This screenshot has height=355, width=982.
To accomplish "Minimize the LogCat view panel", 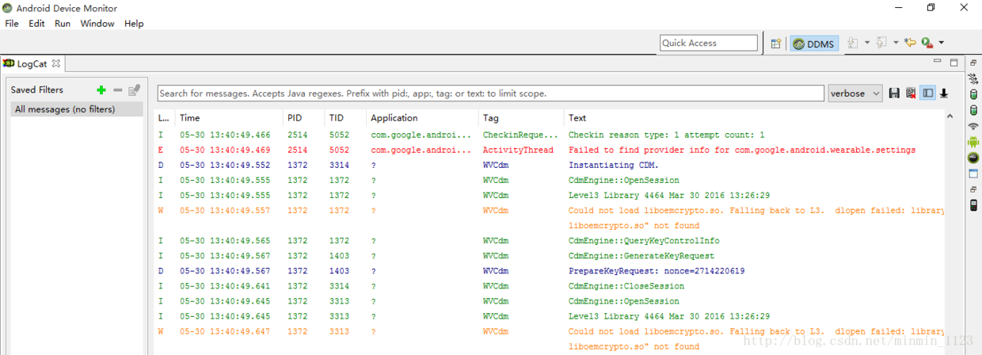I will click(938, 62).
